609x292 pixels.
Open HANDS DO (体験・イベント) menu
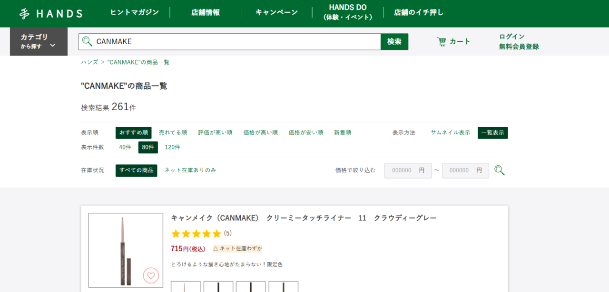348,12
